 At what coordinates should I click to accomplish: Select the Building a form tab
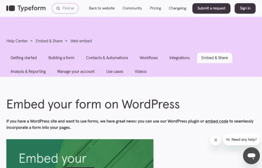pos(61,58)
